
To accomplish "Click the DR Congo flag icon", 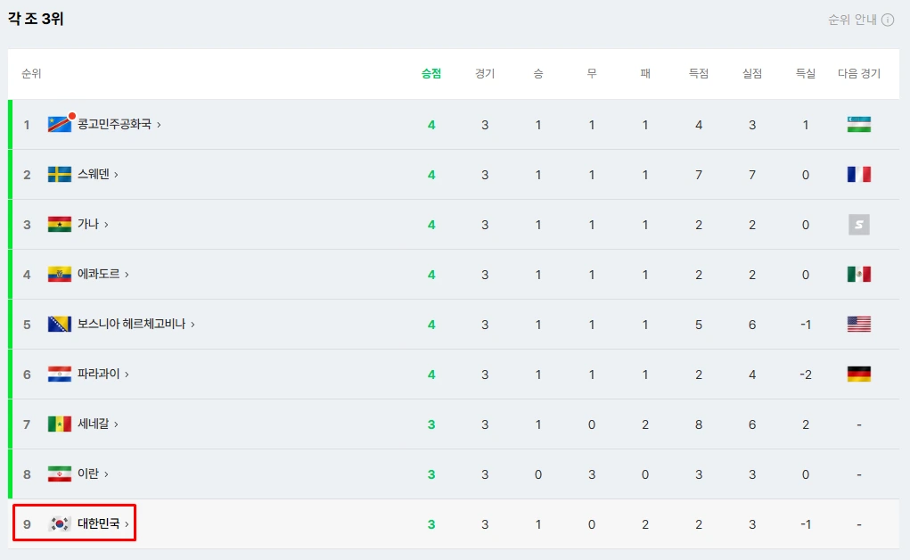I will pos(59,124).
